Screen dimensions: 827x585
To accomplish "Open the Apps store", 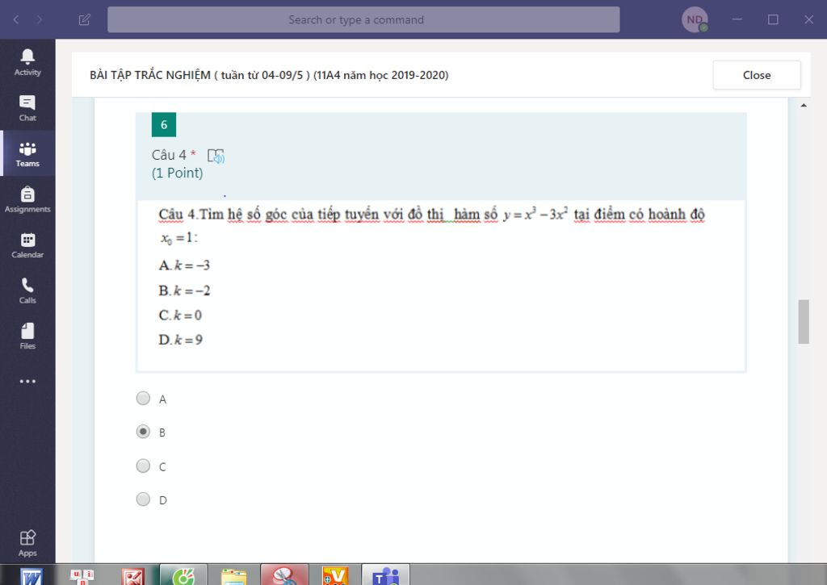I will tap(27, 543).
